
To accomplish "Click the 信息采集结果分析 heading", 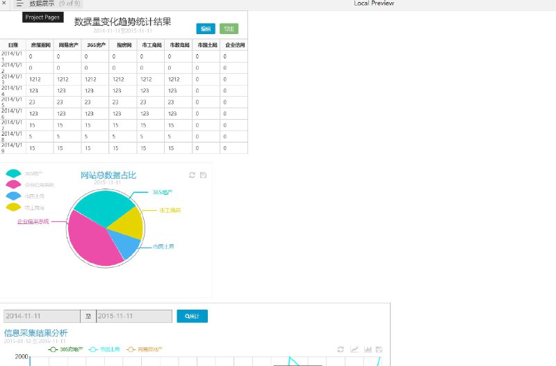I will [35, 333].
